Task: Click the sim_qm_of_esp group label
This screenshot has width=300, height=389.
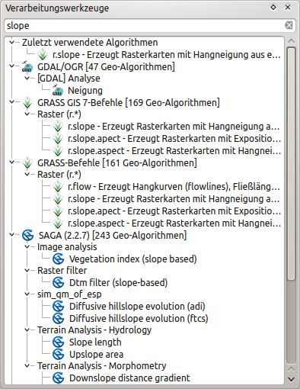Action: click(69, 294)
